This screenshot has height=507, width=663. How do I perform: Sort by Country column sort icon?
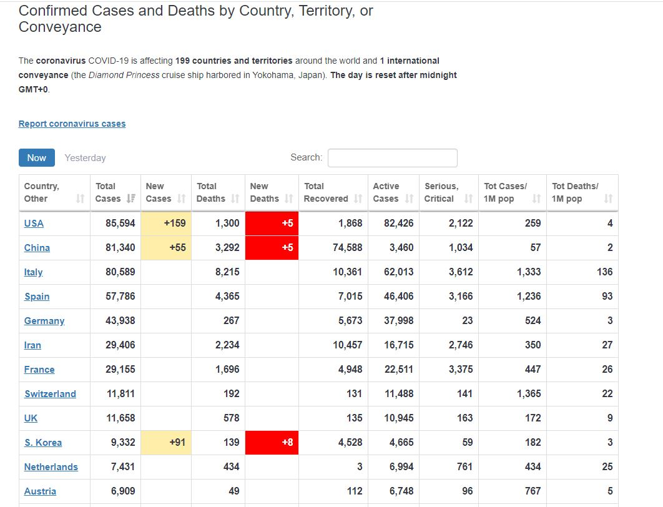point(80,199)
